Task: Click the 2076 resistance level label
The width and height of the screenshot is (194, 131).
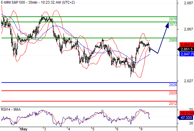Action: (173, 19)
